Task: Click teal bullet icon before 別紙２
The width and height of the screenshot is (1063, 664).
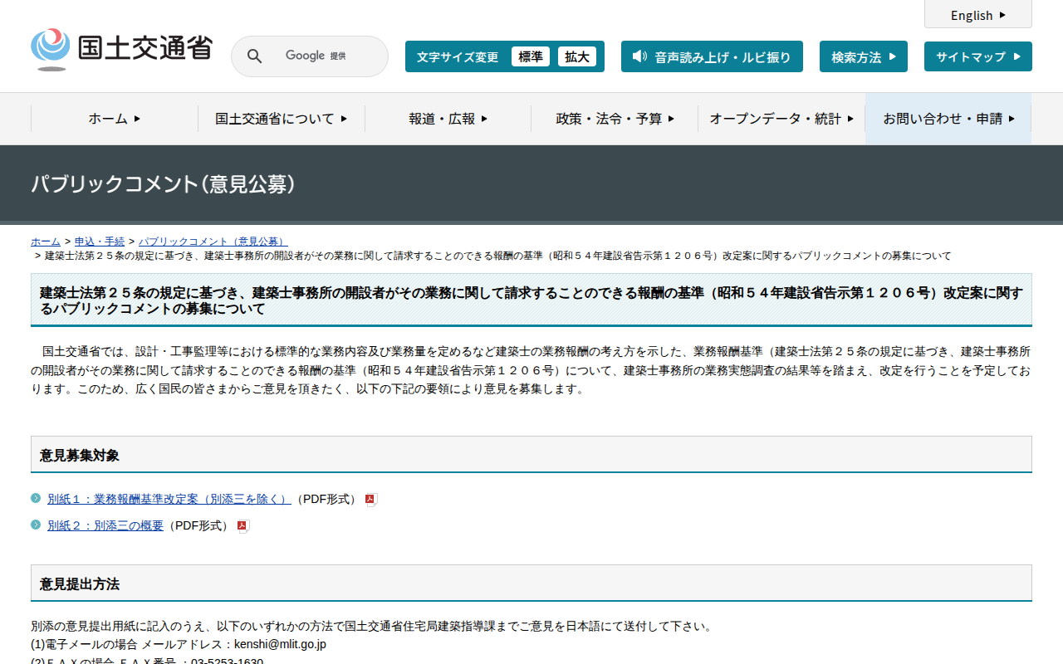Action: (36, 525)
